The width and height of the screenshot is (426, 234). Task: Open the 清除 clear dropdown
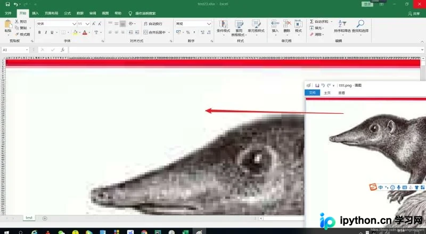tap(317, 35)
